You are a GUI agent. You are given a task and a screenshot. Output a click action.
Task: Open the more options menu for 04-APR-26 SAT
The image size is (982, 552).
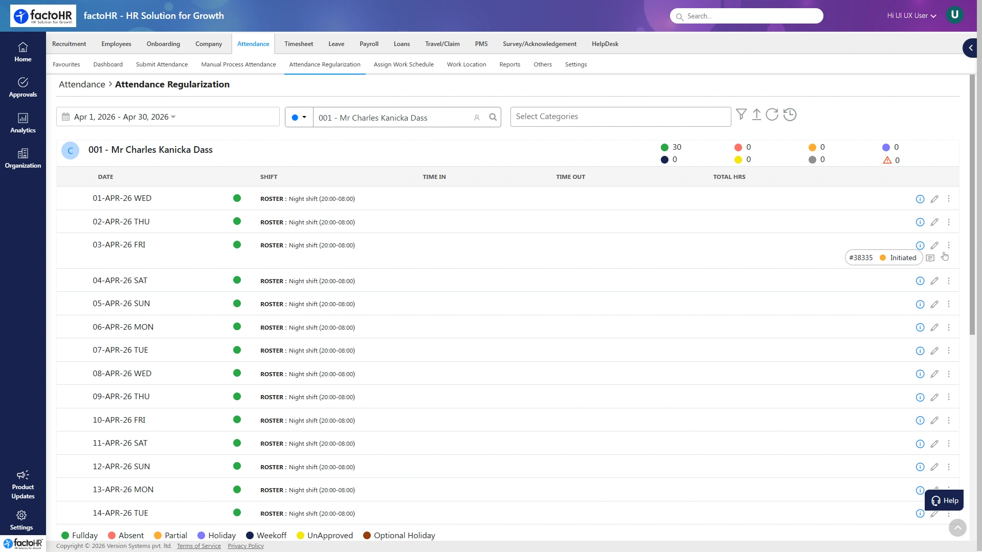pos(949,281)
